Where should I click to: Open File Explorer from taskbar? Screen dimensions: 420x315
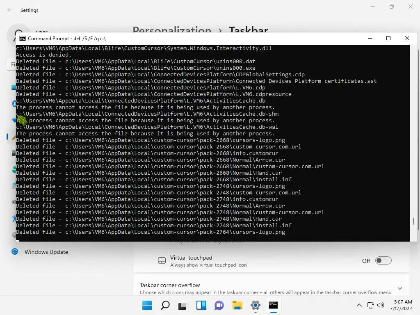coord(237,305)
